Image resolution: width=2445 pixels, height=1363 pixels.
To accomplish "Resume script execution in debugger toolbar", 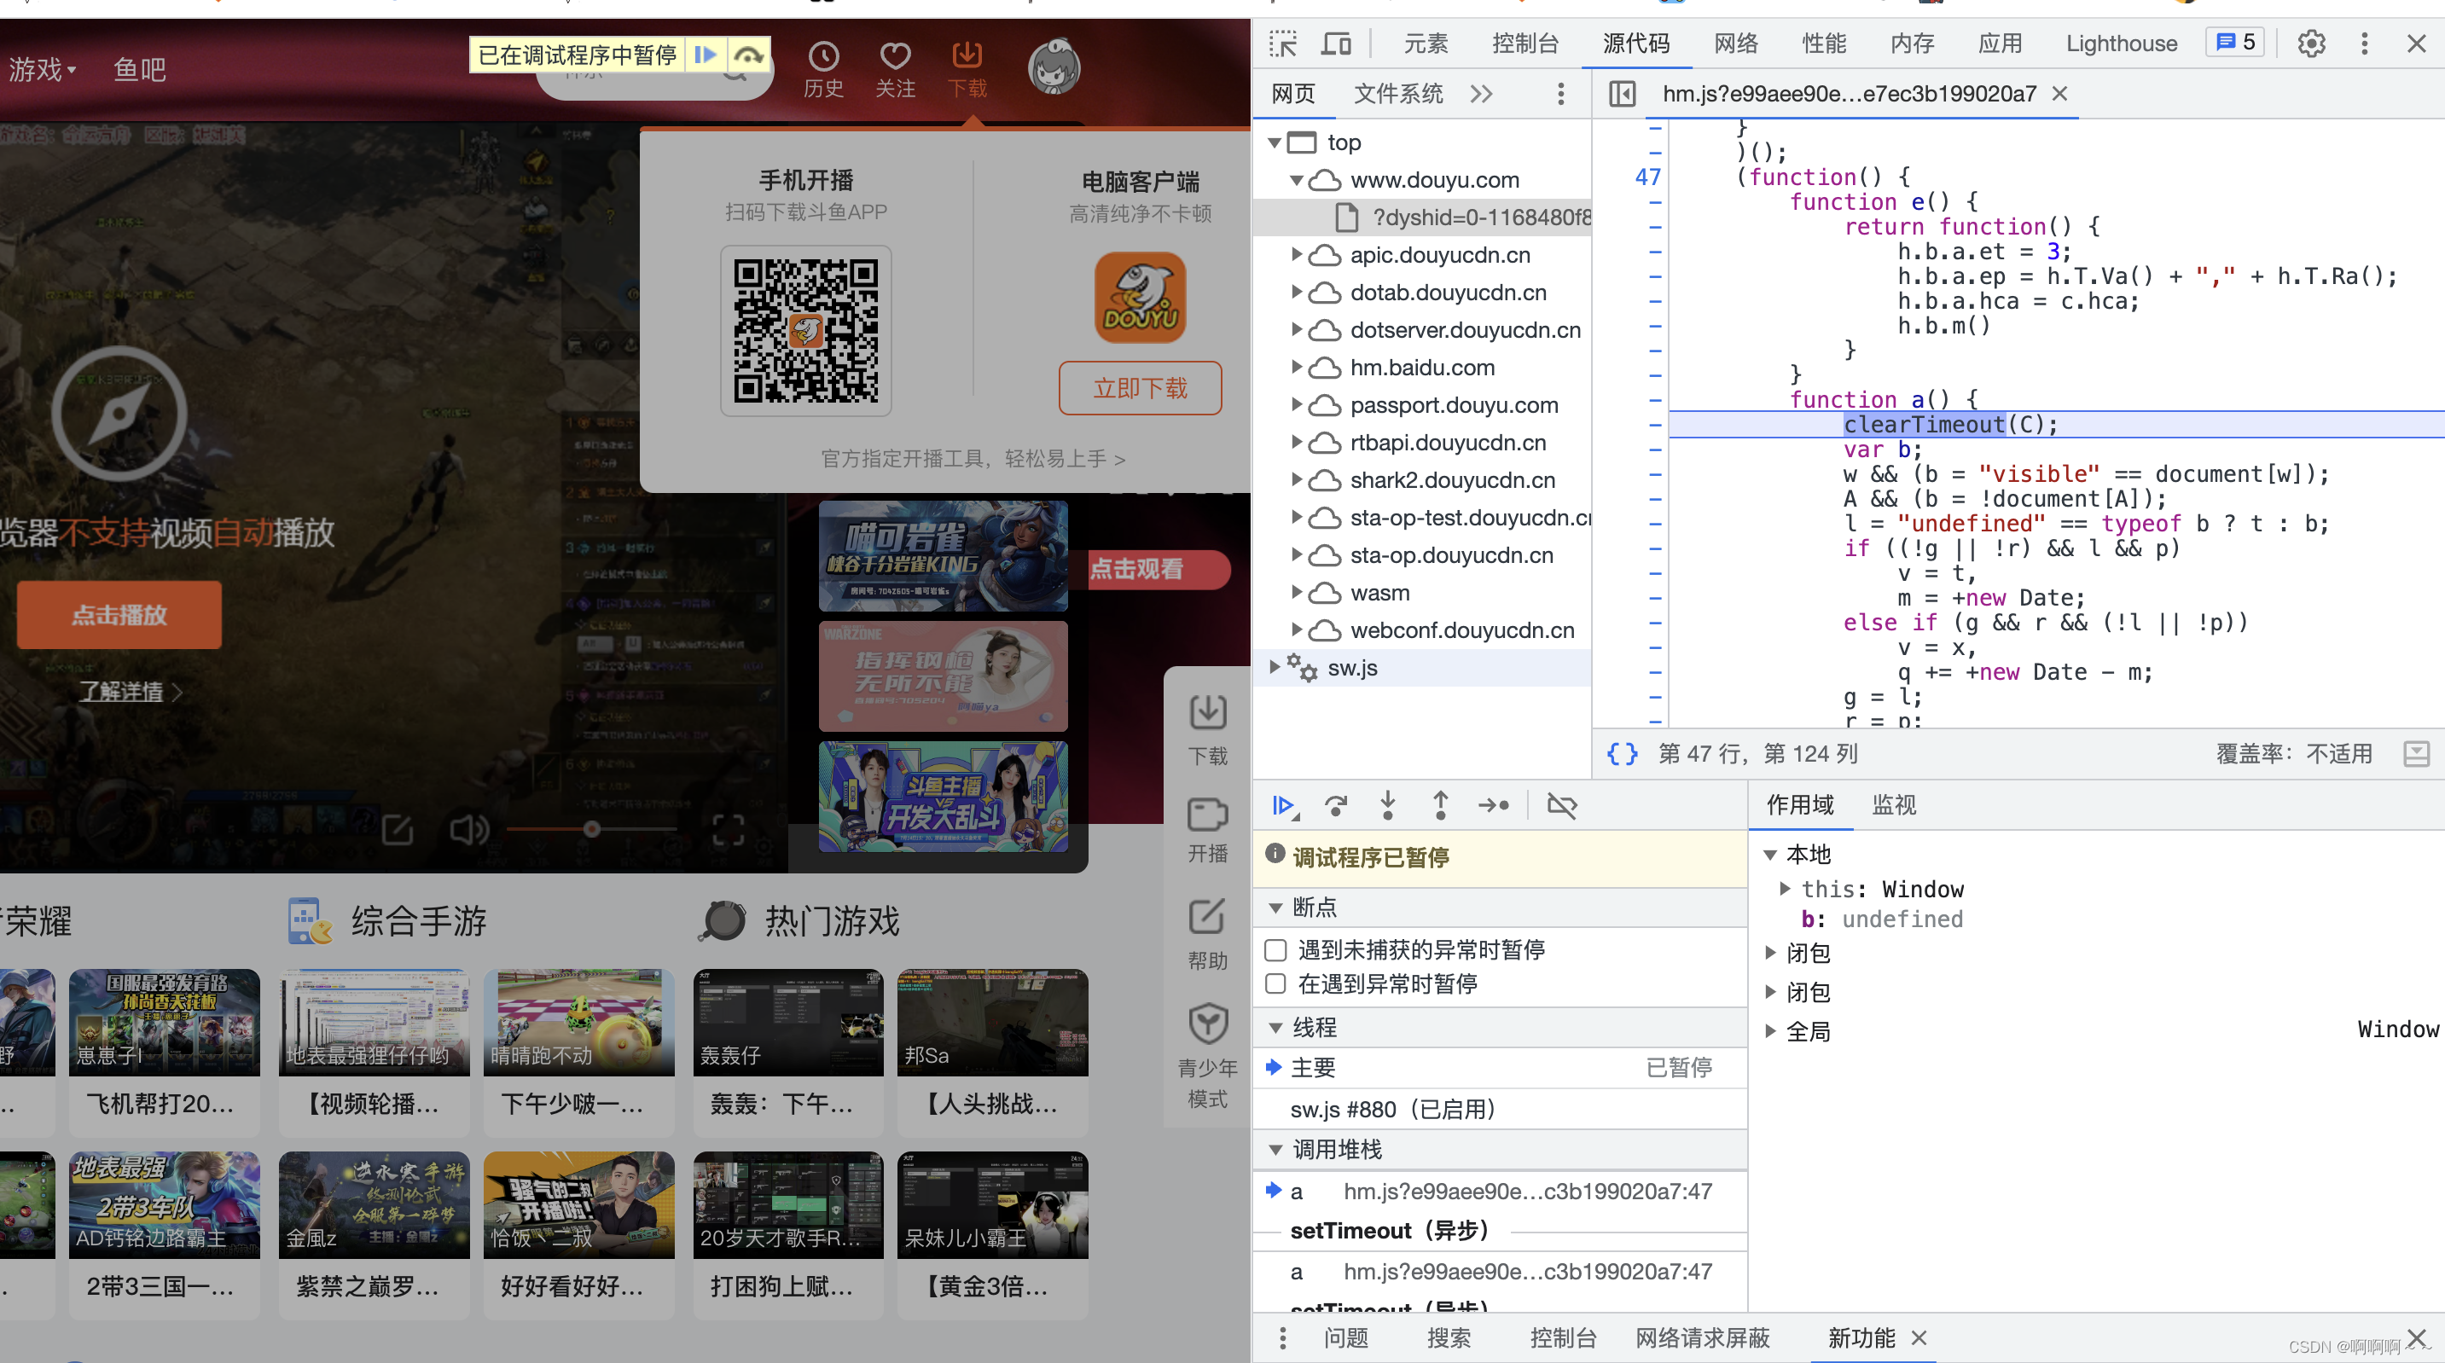I will [x=1284, y=806].
